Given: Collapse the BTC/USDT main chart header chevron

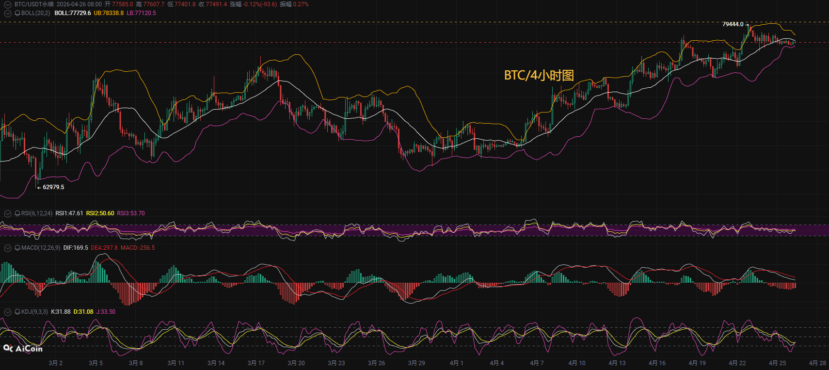Looking at the screenshot, I should click(x=8, y=4).
